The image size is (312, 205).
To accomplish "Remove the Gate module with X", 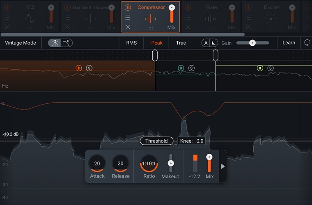I will click(x=188, y=27).
